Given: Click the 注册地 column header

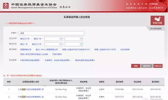Looking at the screenshot, I should [x=102, y=82].
